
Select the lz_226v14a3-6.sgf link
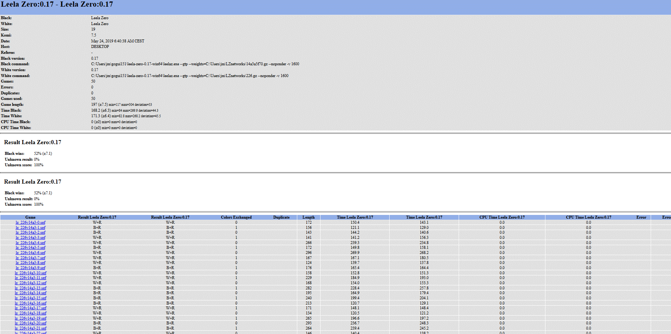(30, 253)
